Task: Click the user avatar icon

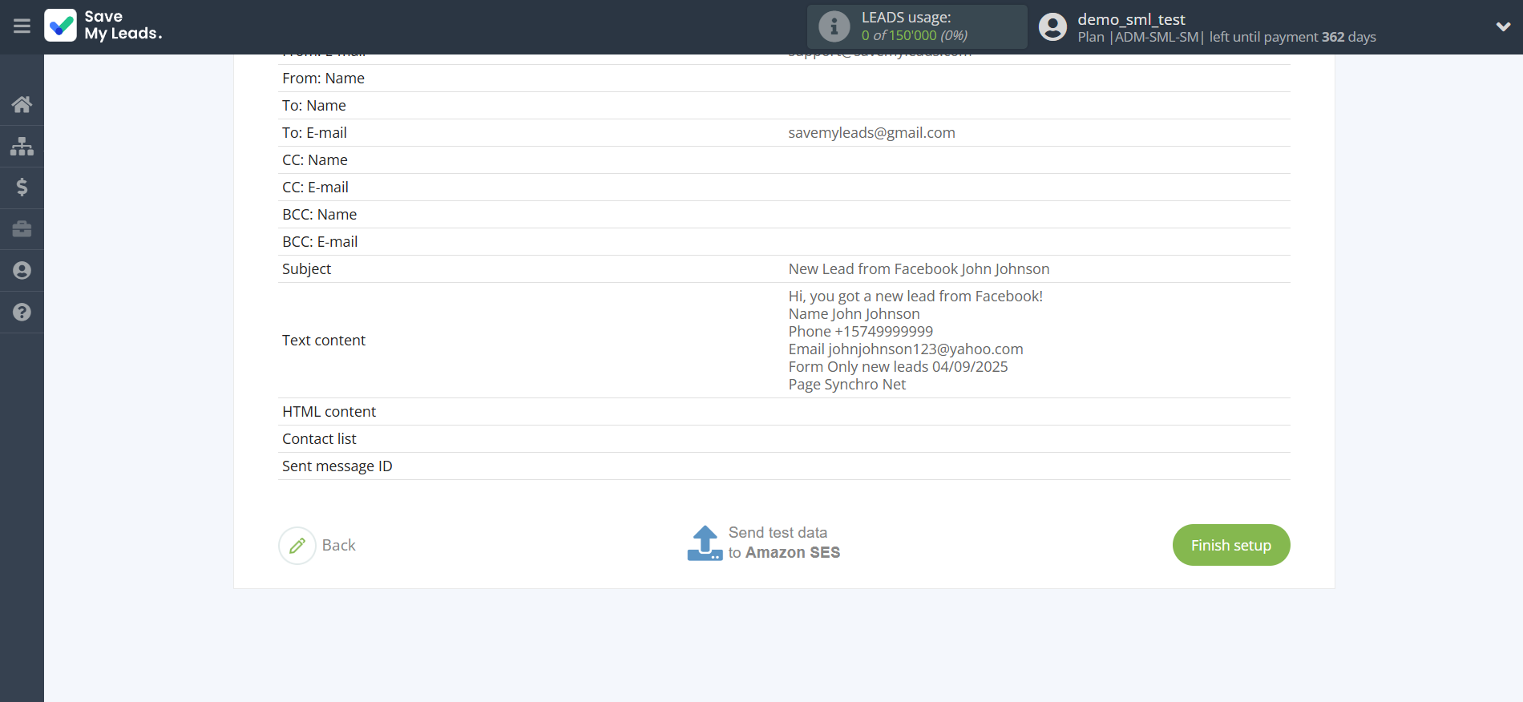Action: [1052, 26]
